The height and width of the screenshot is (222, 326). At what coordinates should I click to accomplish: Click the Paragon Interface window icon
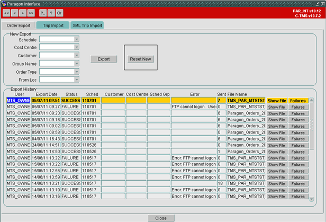point(4,4)
